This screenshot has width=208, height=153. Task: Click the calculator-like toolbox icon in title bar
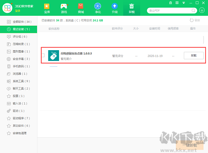[171, 3]
